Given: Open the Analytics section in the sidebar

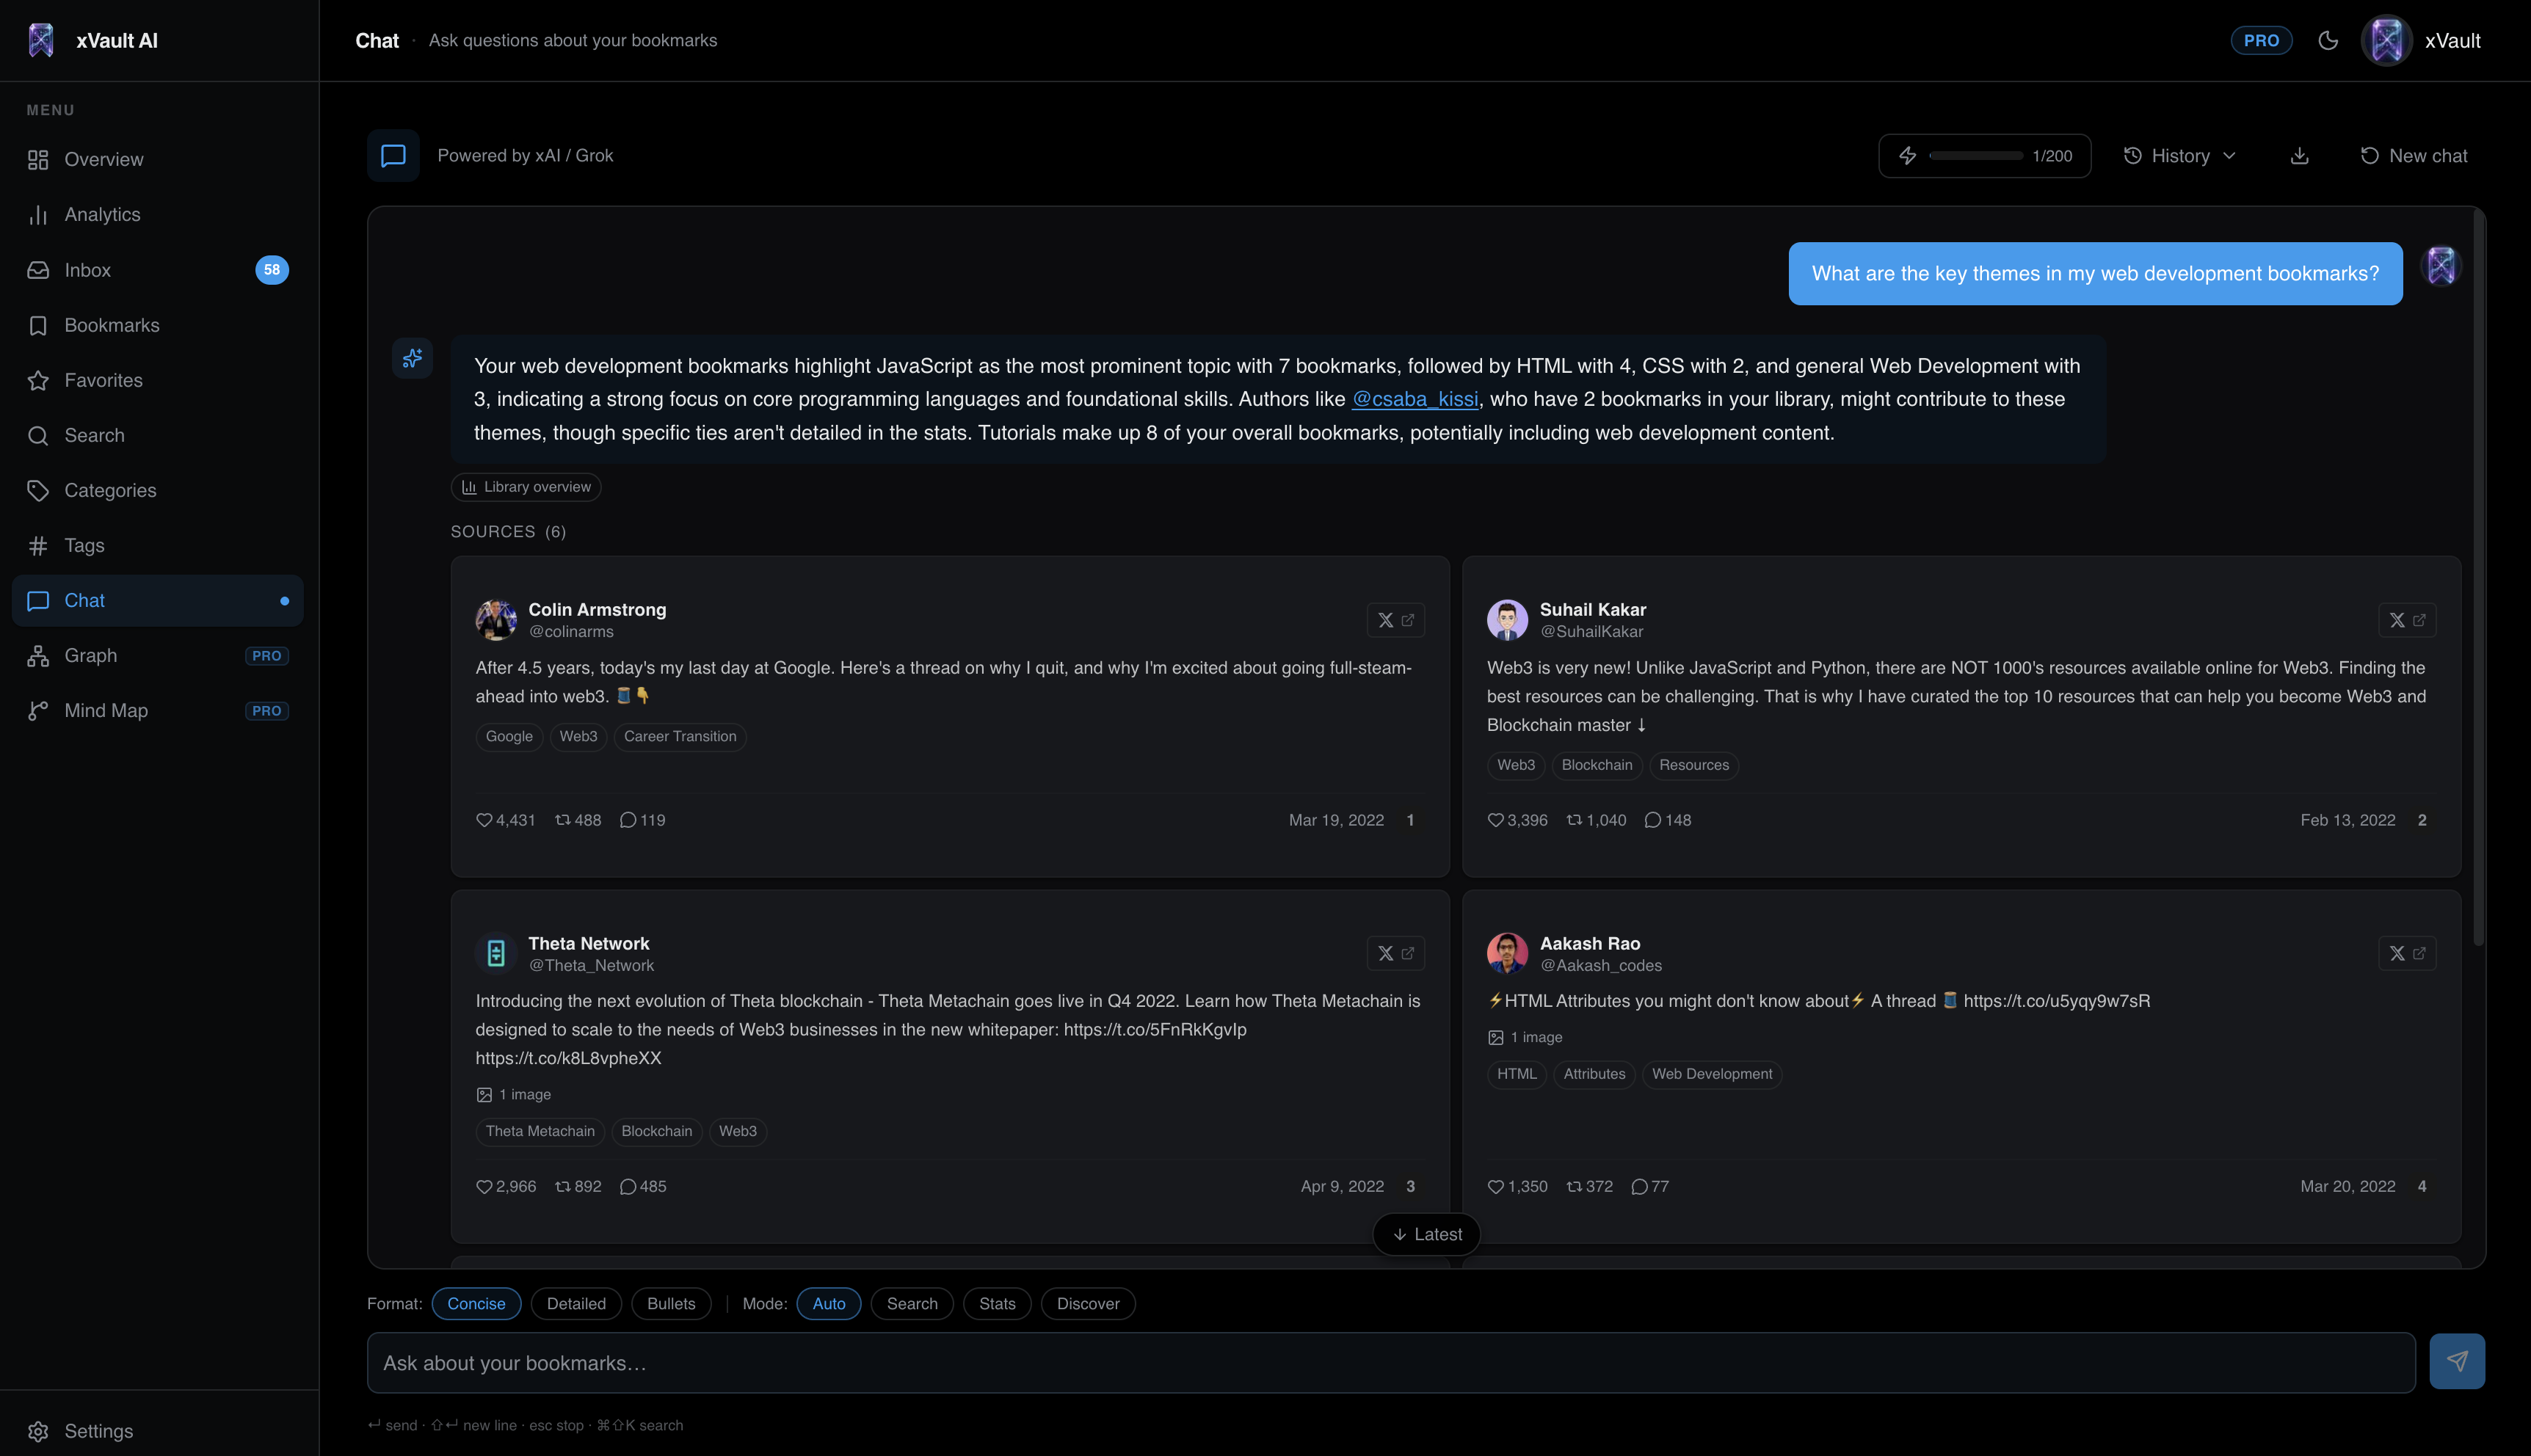Looking at the screenshot, I should pyautogui.click(x=101, y=214).
